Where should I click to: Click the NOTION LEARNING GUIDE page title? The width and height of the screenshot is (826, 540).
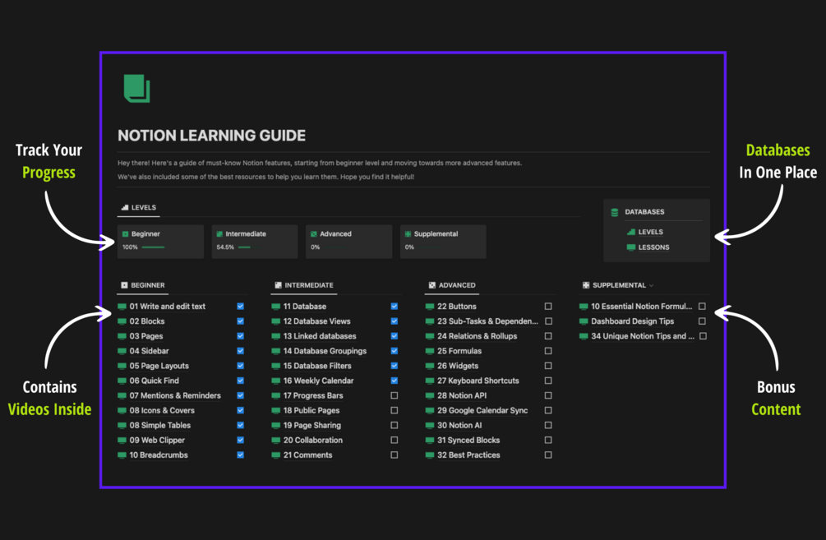(211, 136)
